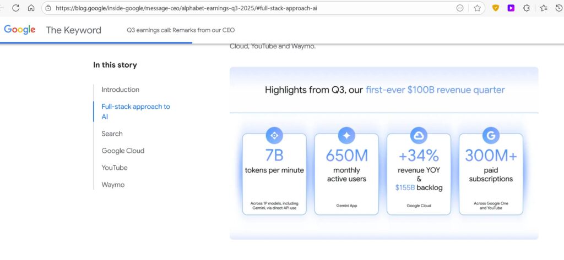The width and height of the screenshot is (564, 260).
Task: Click the Gemini sparkle icon above 650M
Action: pos(347,135)
